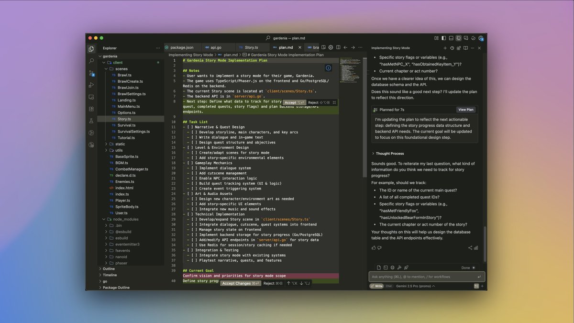Click the Explorer panel more actions ellipsis
574x323 pixels.
(158, 48)
